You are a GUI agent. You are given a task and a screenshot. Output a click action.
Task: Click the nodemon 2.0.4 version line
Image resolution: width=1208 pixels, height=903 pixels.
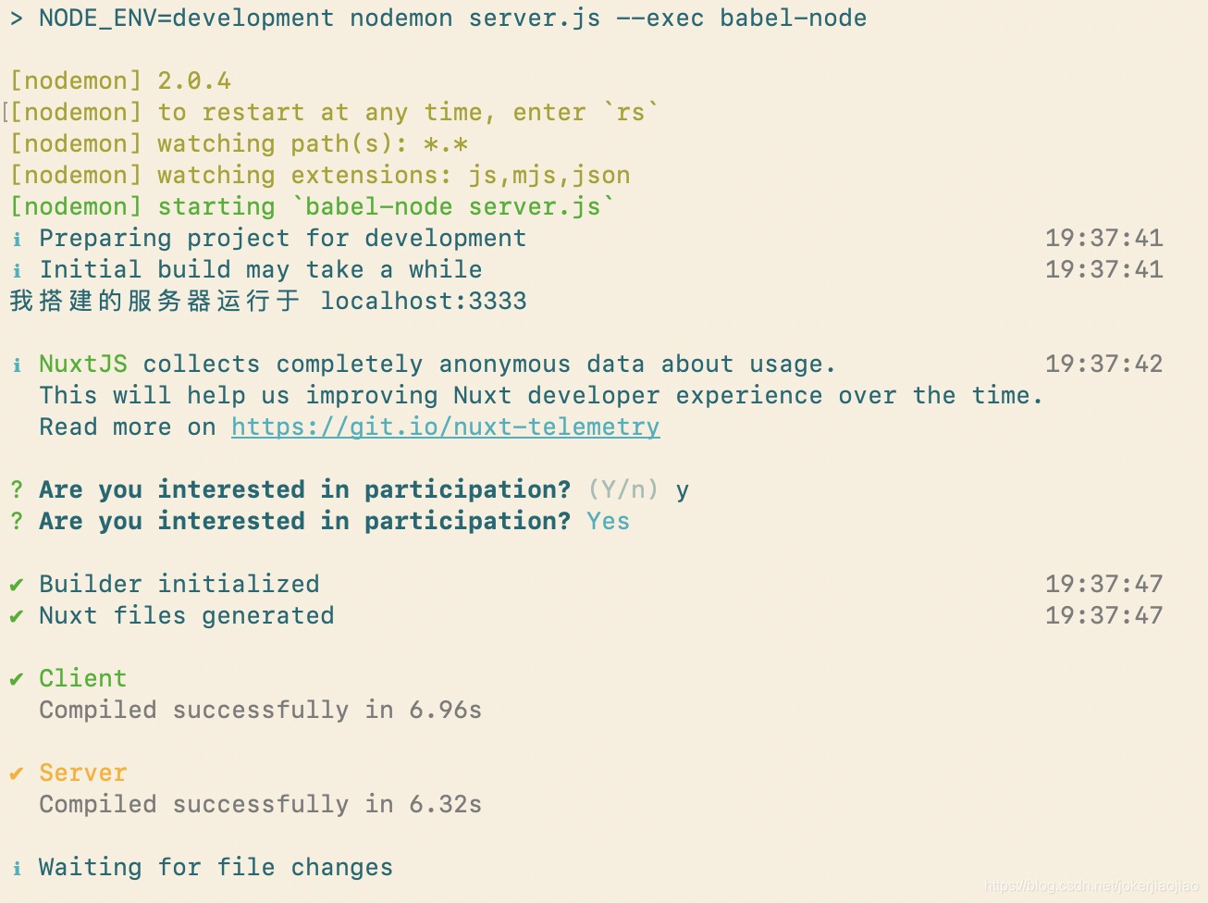[120, 80]
